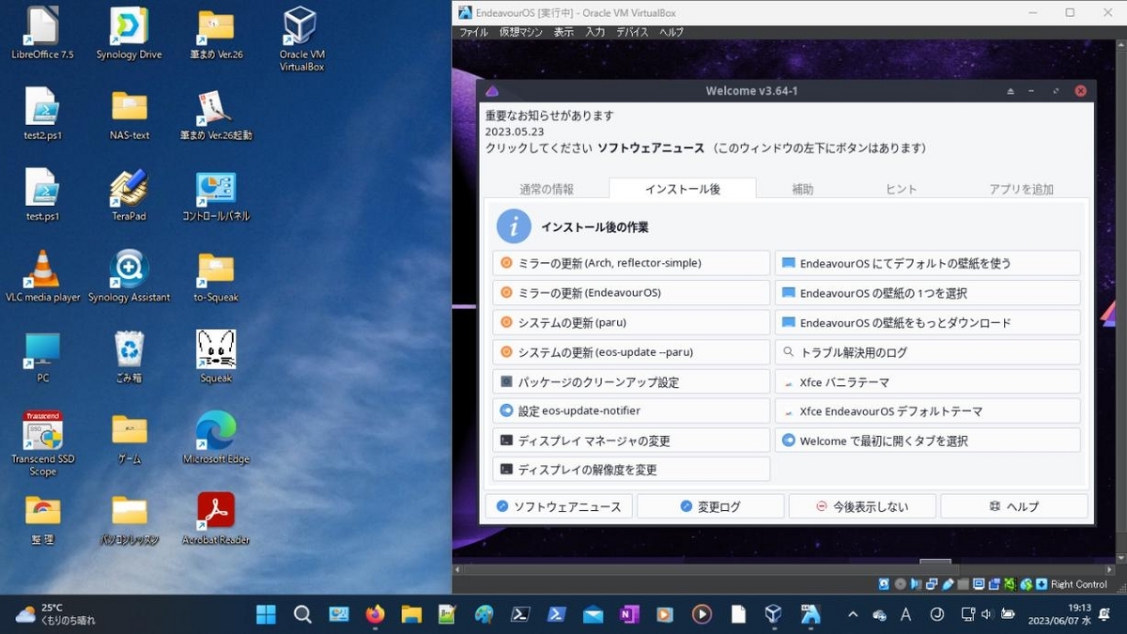This screenshot has height=634, width=1127.
Task: Open the Synology Drive desktop icon
Action: [130, 34]
